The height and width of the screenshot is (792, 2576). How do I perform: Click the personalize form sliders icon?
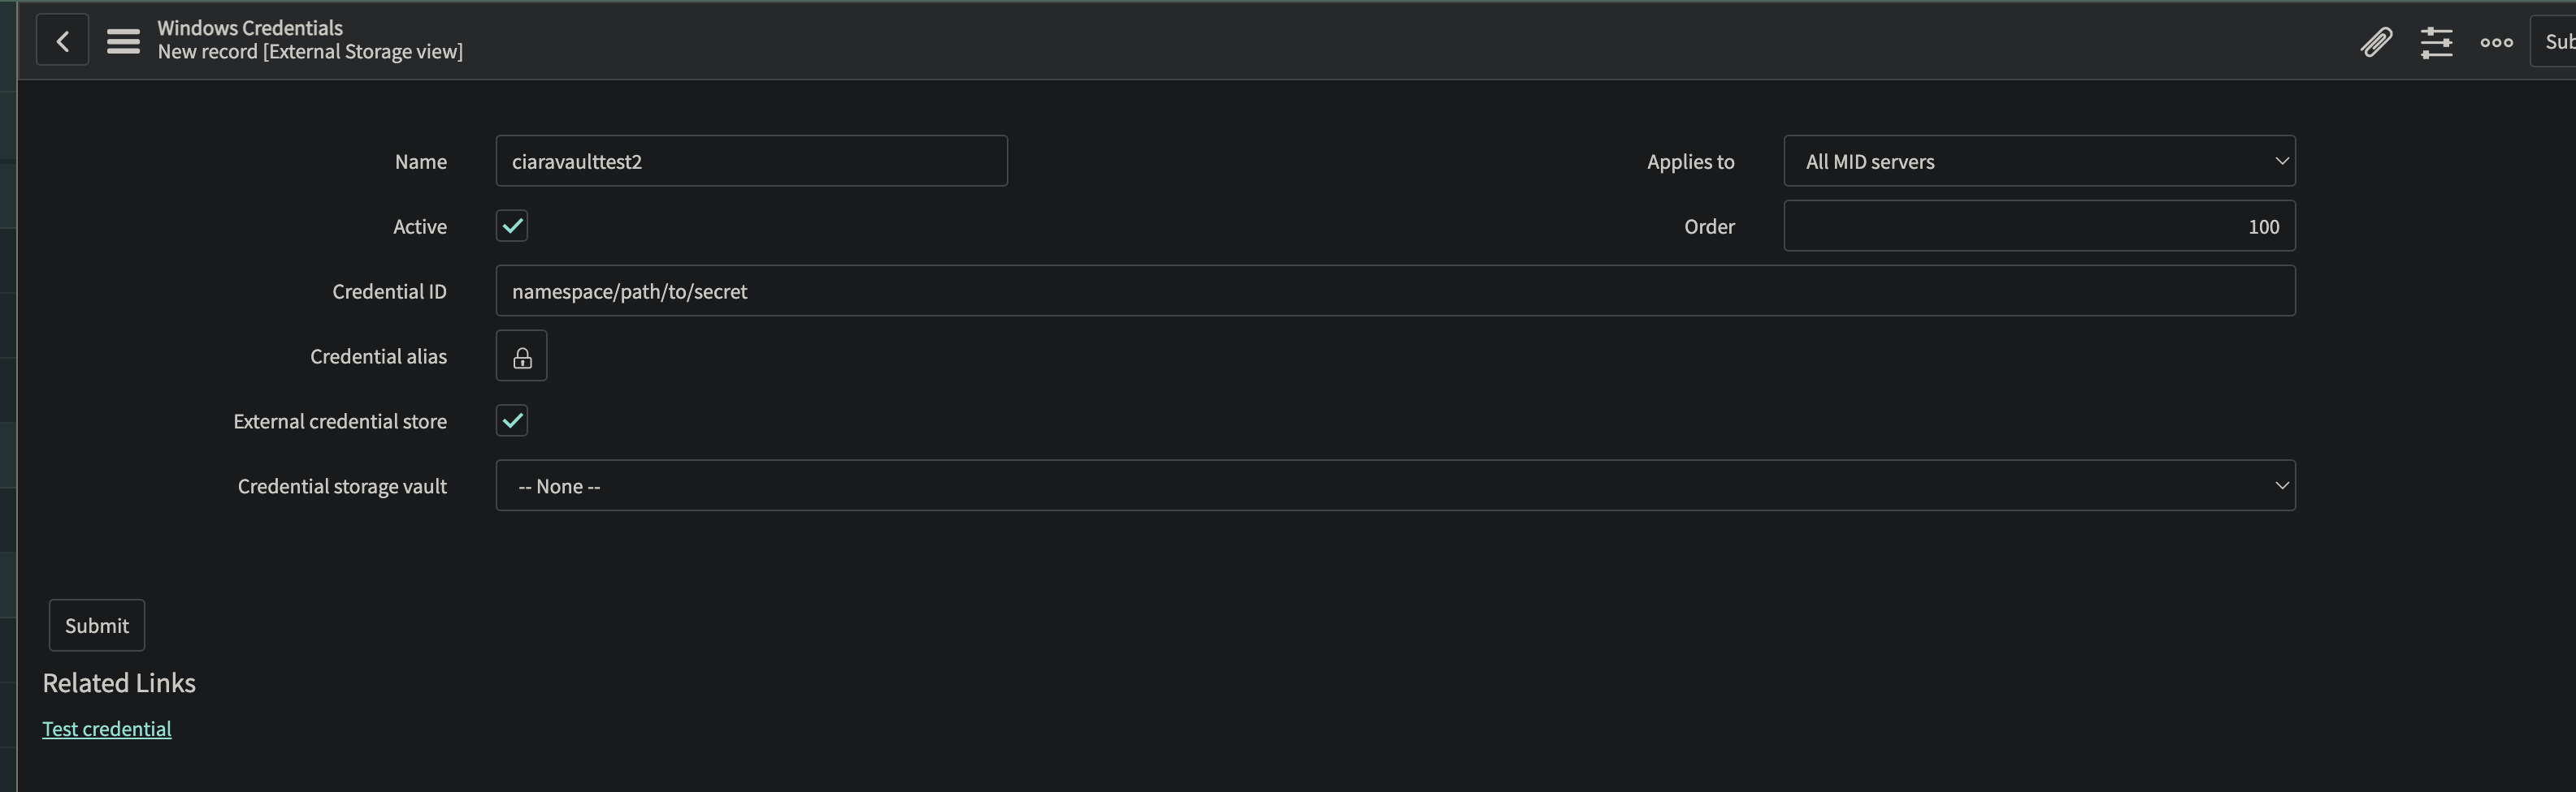[2436, 42]
